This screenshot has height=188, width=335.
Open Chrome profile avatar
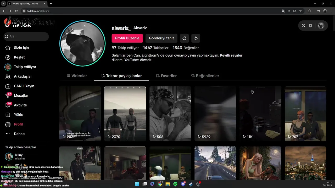[325, 11]
